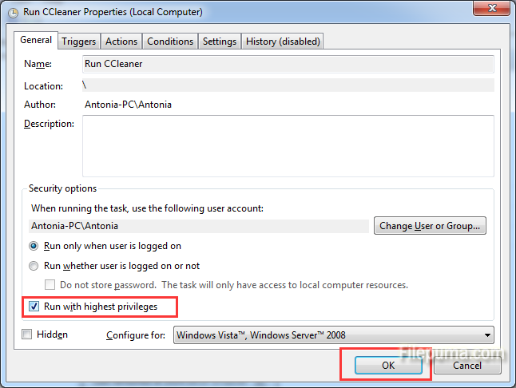
Task: Close the Run CCleaner Properties dialog
Action: [x=492, y=8]
